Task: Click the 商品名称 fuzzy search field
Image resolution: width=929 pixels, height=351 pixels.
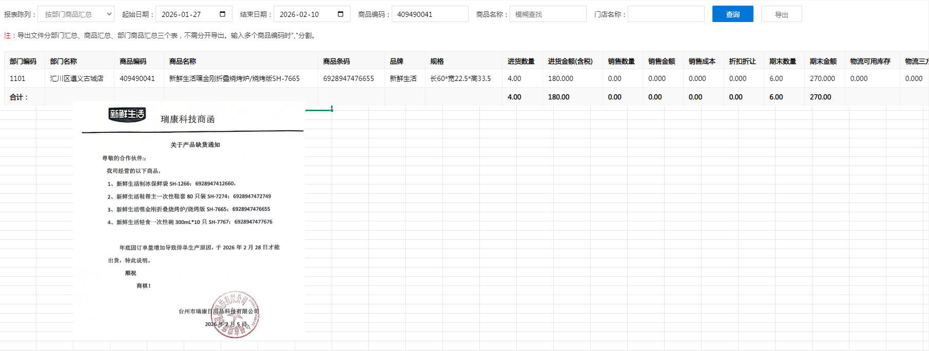Action: point(548,14)
